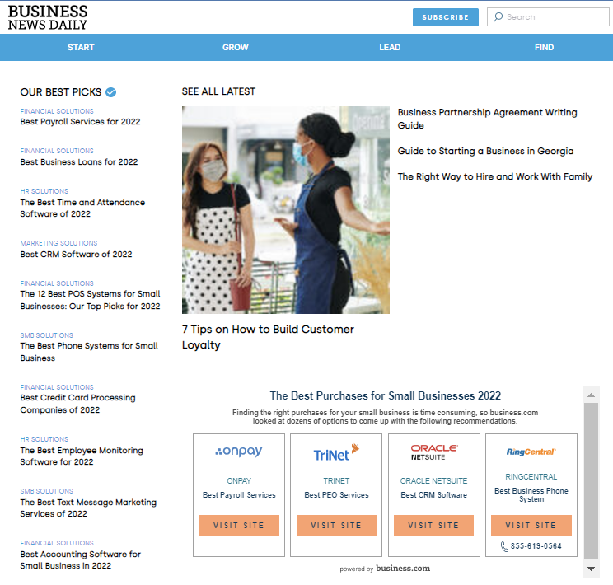Click the TriNet logo
Viewport: 613px width, 585px height.
point(336,452)
